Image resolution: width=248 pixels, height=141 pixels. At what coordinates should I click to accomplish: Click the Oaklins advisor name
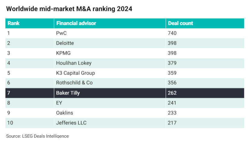tap(64, 113)
